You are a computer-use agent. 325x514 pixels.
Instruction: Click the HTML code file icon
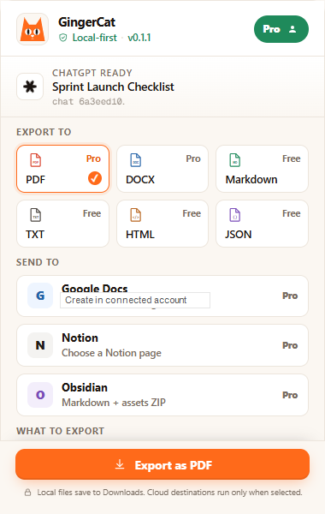click(x=135, y=215)
